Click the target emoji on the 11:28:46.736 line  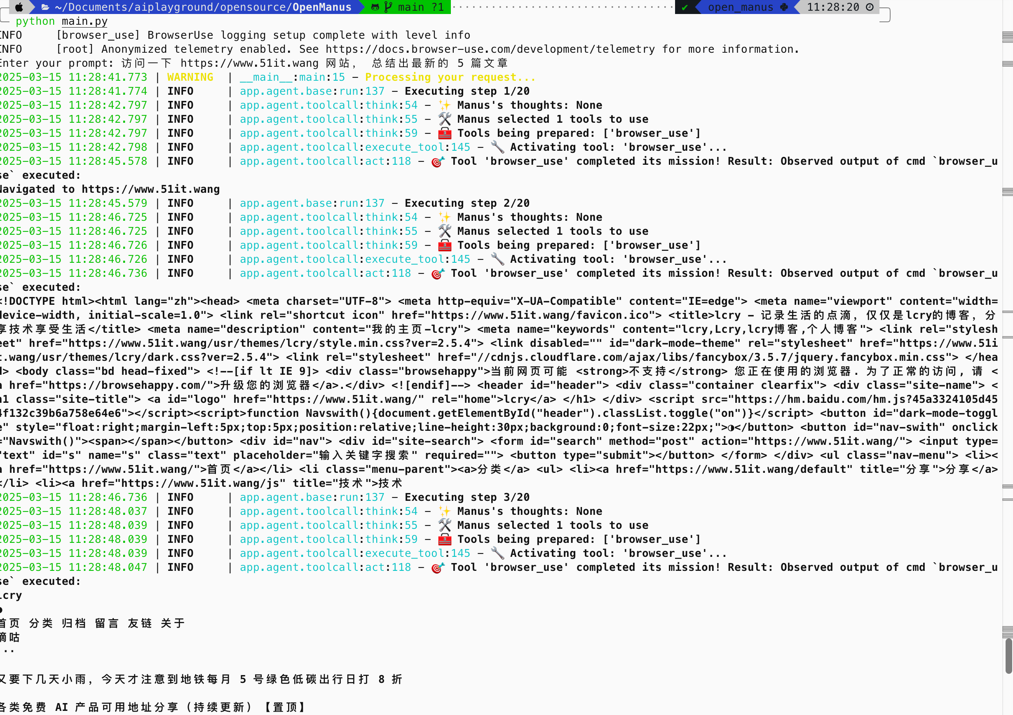coord(438,273)
